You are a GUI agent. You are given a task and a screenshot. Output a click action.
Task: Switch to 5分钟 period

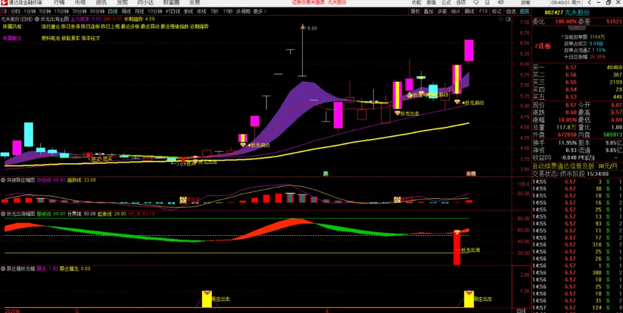pyautogui.click(x=45, y=12)
